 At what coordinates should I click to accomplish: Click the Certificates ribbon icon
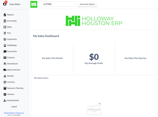[x=5, y=45]
